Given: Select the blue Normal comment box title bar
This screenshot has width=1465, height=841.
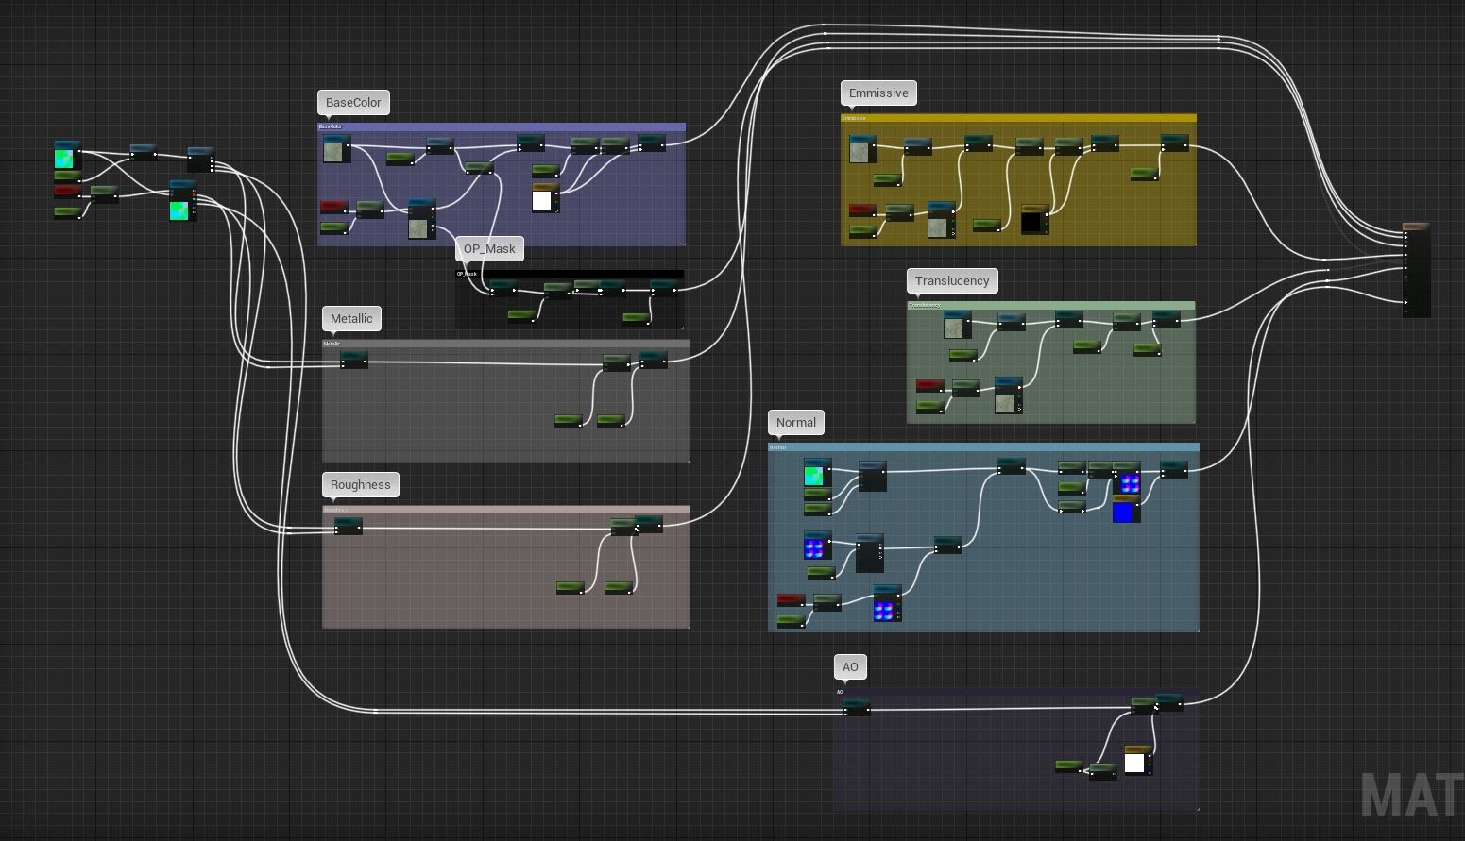Looking at the screenshot, I should (983, 447).
